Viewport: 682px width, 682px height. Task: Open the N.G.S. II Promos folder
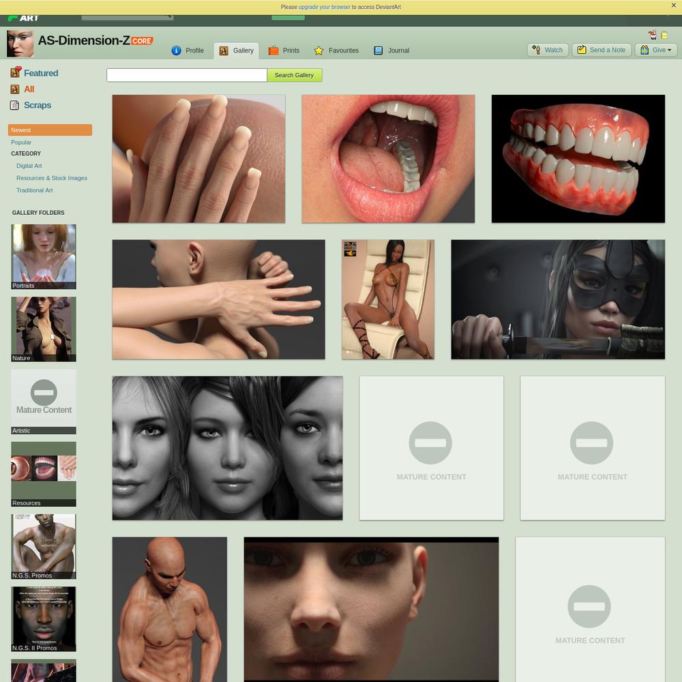(x=44, y=619)
